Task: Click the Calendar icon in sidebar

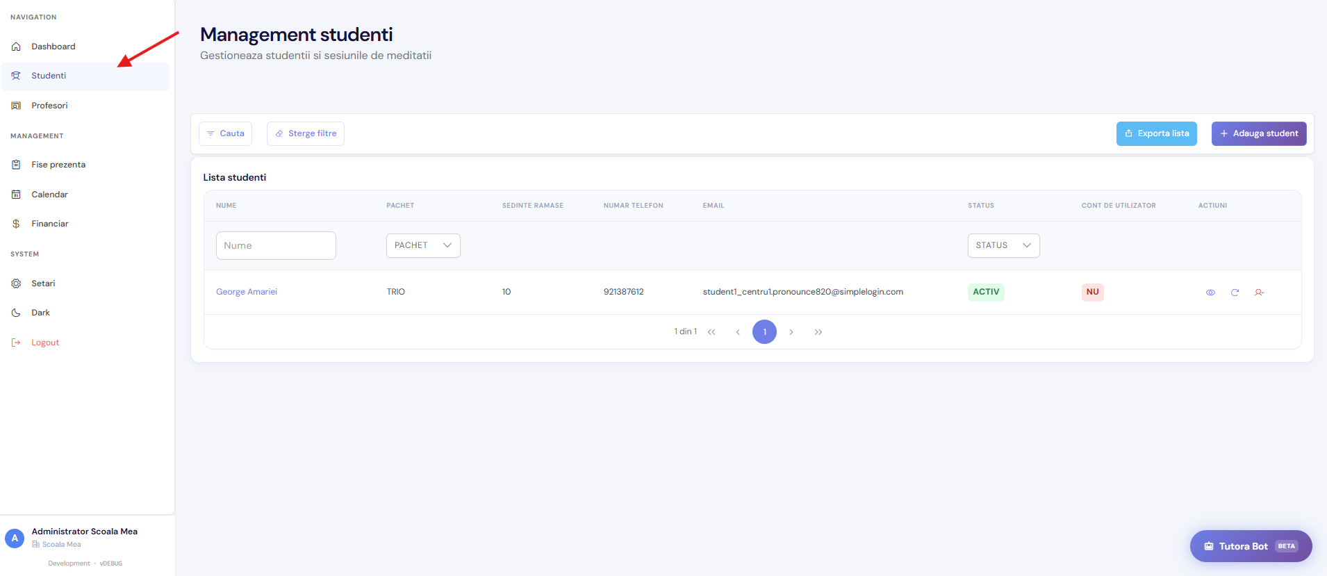Action: [x=16, y=195]
